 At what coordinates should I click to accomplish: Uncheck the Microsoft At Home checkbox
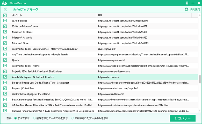click(5, 32)
